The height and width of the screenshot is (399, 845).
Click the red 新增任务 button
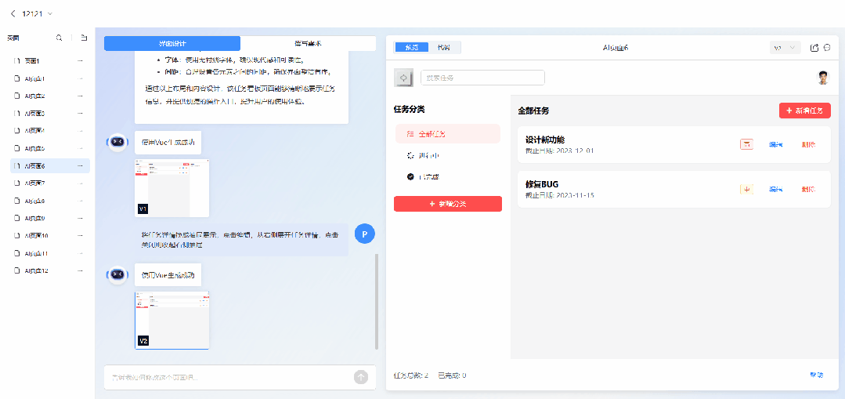pos(804,111)
